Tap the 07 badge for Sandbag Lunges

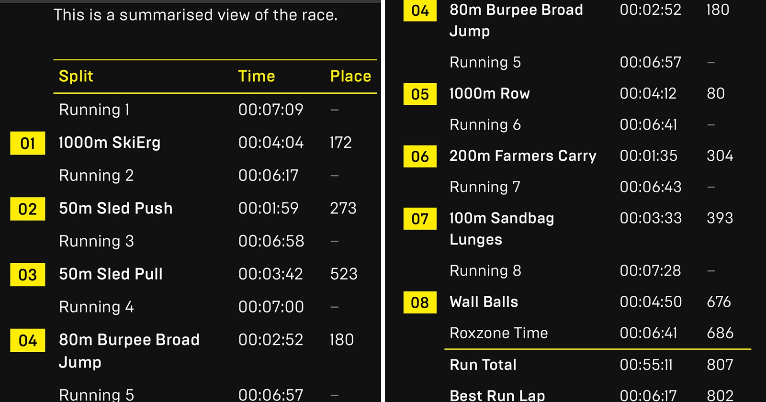pyautogui.click(x=420, y=219)
